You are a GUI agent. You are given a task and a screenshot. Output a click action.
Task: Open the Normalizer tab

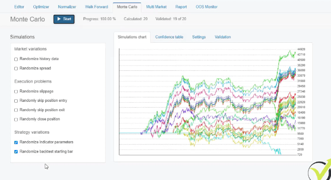point(67,7)
